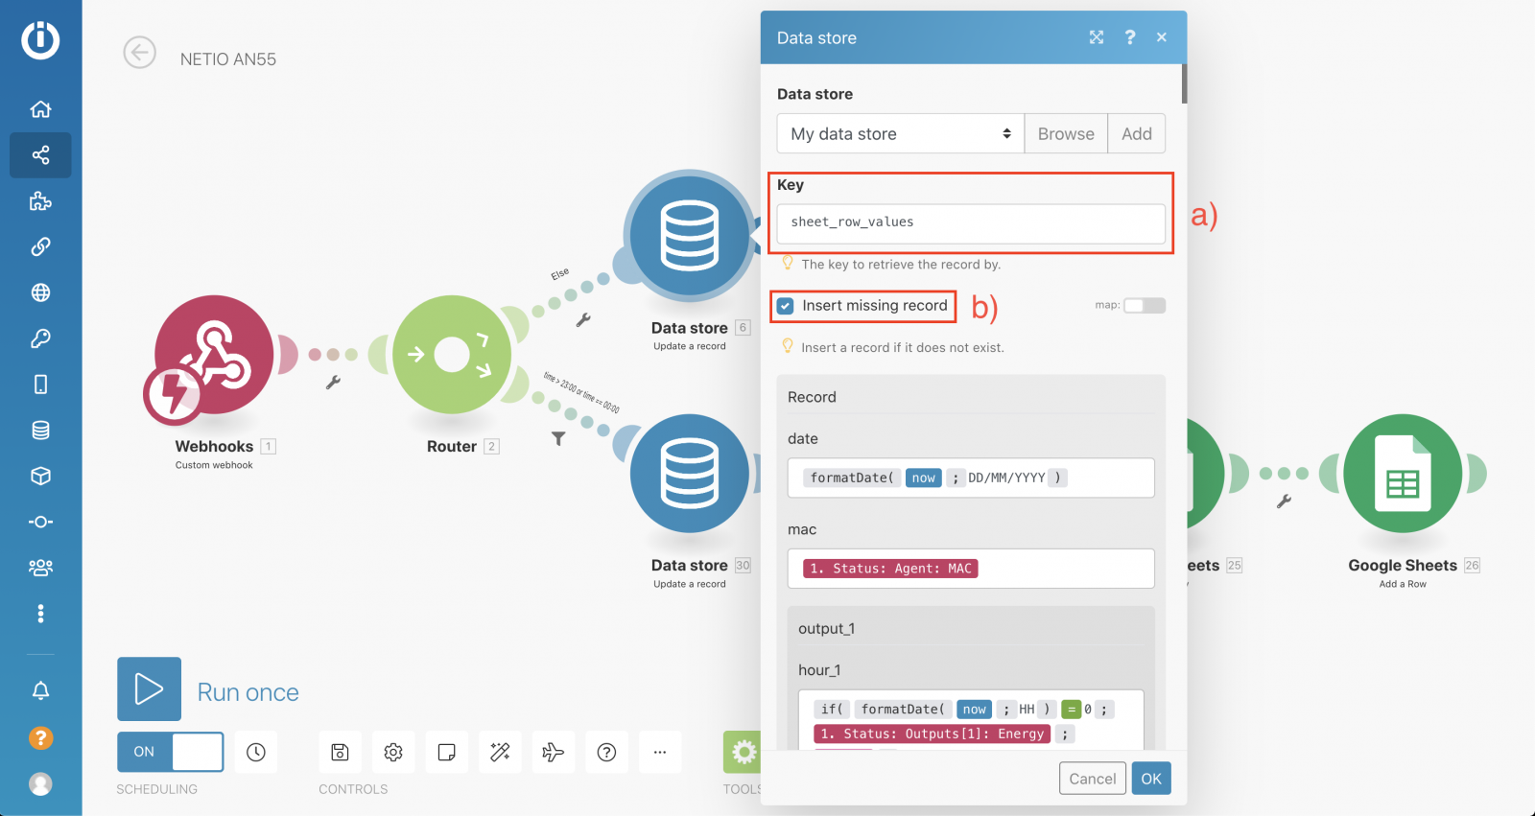Open user profile avatar
This screenshot has width=1535, height=816.
(x=40, y=783)
